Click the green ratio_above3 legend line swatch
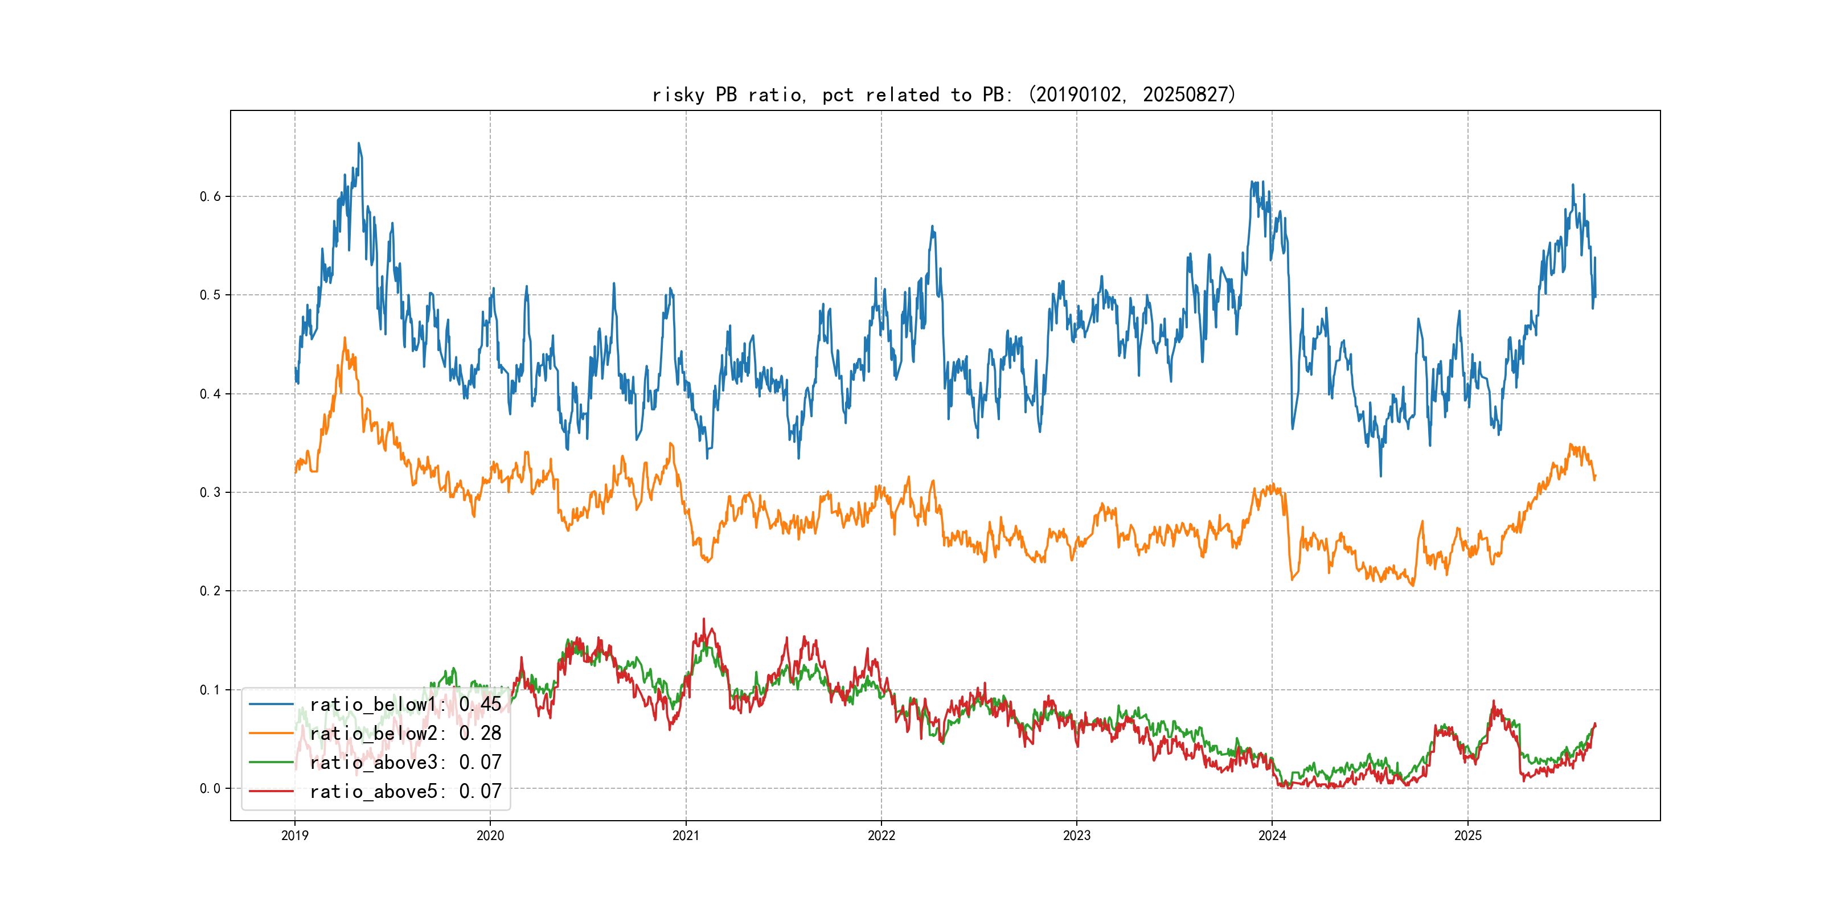The width and height of the screenshot is (1845, 922). tap(270, 763)
